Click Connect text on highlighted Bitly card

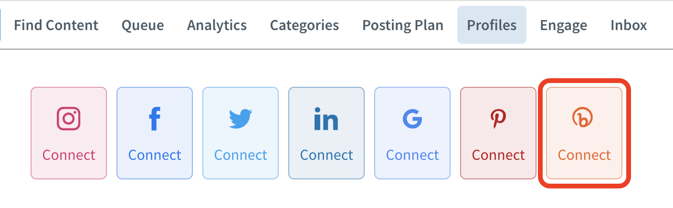tap(584, 155)
